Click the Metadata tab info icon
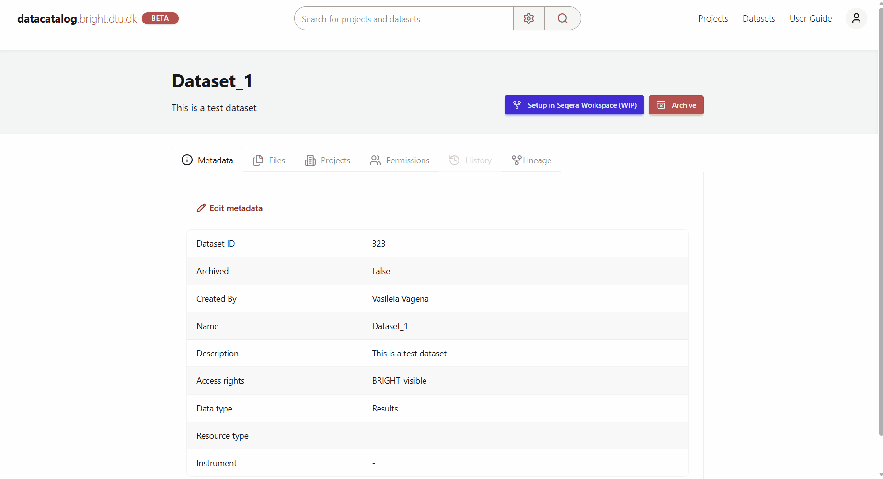Image resolution: width=883 pixels, height=479 pixels. (x=187, y=160)
